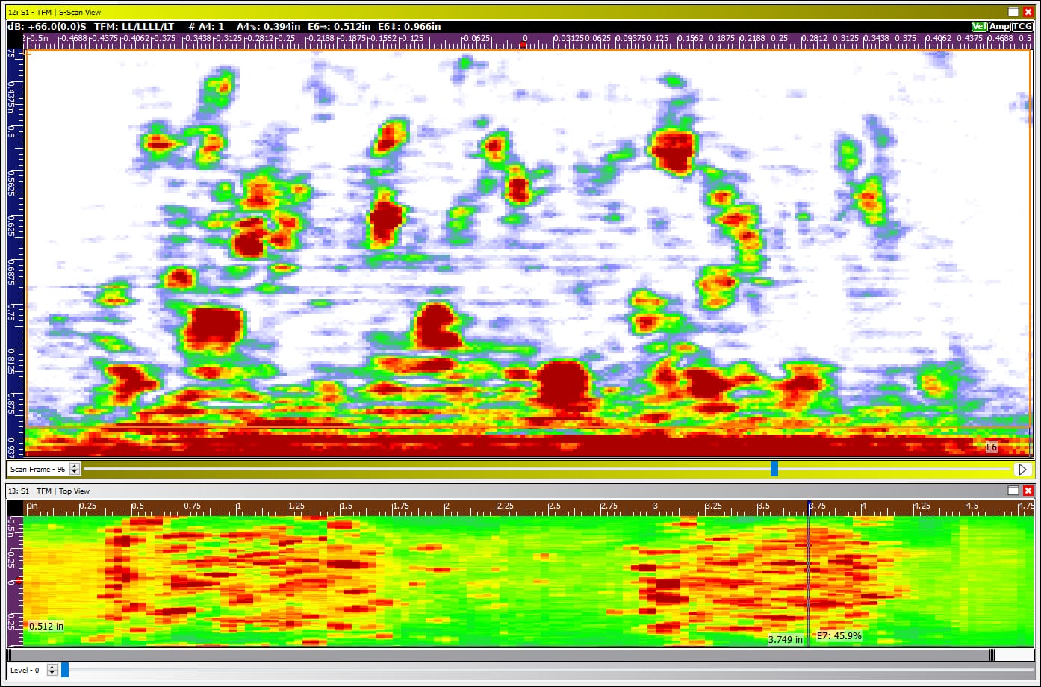Select the TFM: LL/LLLL/LT readout
This screenshot has width=1041, height=687.
click(134, 26)
